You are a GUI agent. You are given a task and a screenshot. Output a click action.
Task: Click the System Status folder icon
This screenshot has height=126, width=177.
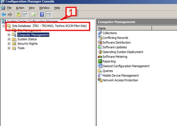(x=14, y=39)
